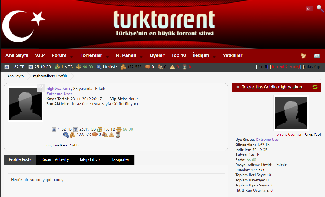Refresh the welcome panel with green arrows

tap(315, 87)
